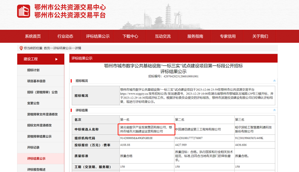The image size is (299, 172).
Task: Click bid price 4188.88
Action: (x=125, y=145)
